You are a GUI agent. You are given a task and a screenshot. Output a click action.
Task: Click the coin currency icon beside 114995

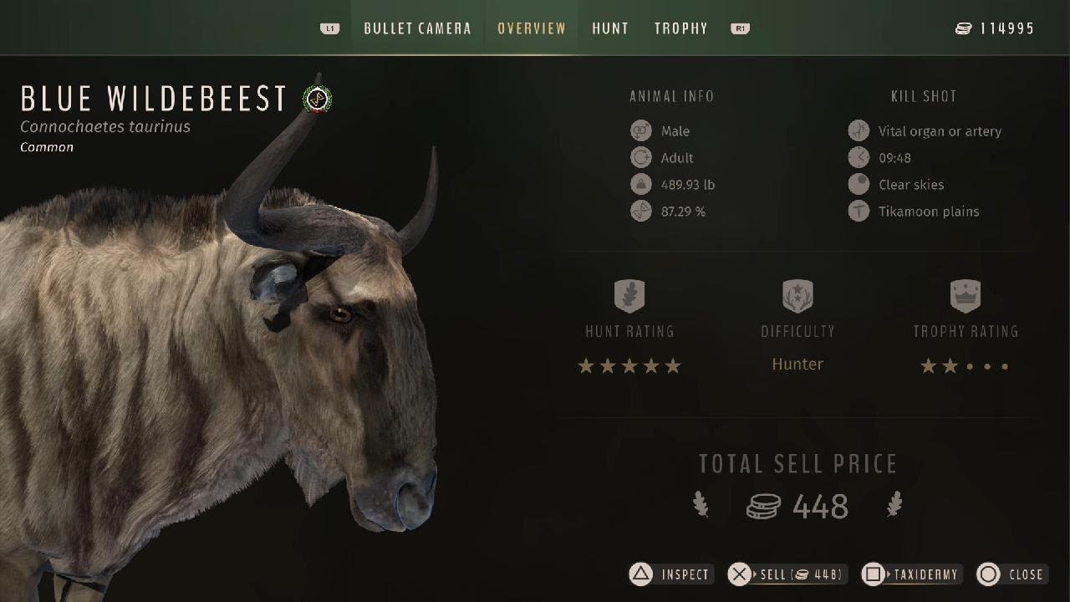[964, 28]
